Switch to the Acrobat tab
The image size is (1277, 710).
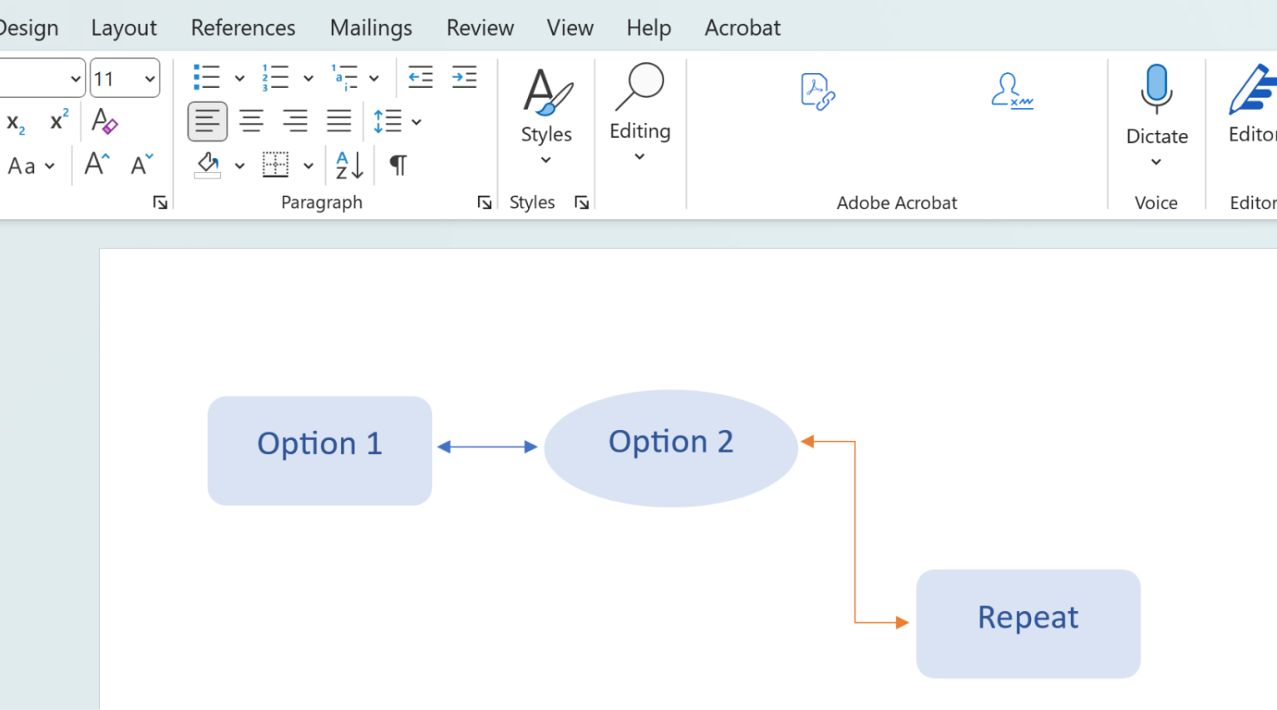pos(742,28)
